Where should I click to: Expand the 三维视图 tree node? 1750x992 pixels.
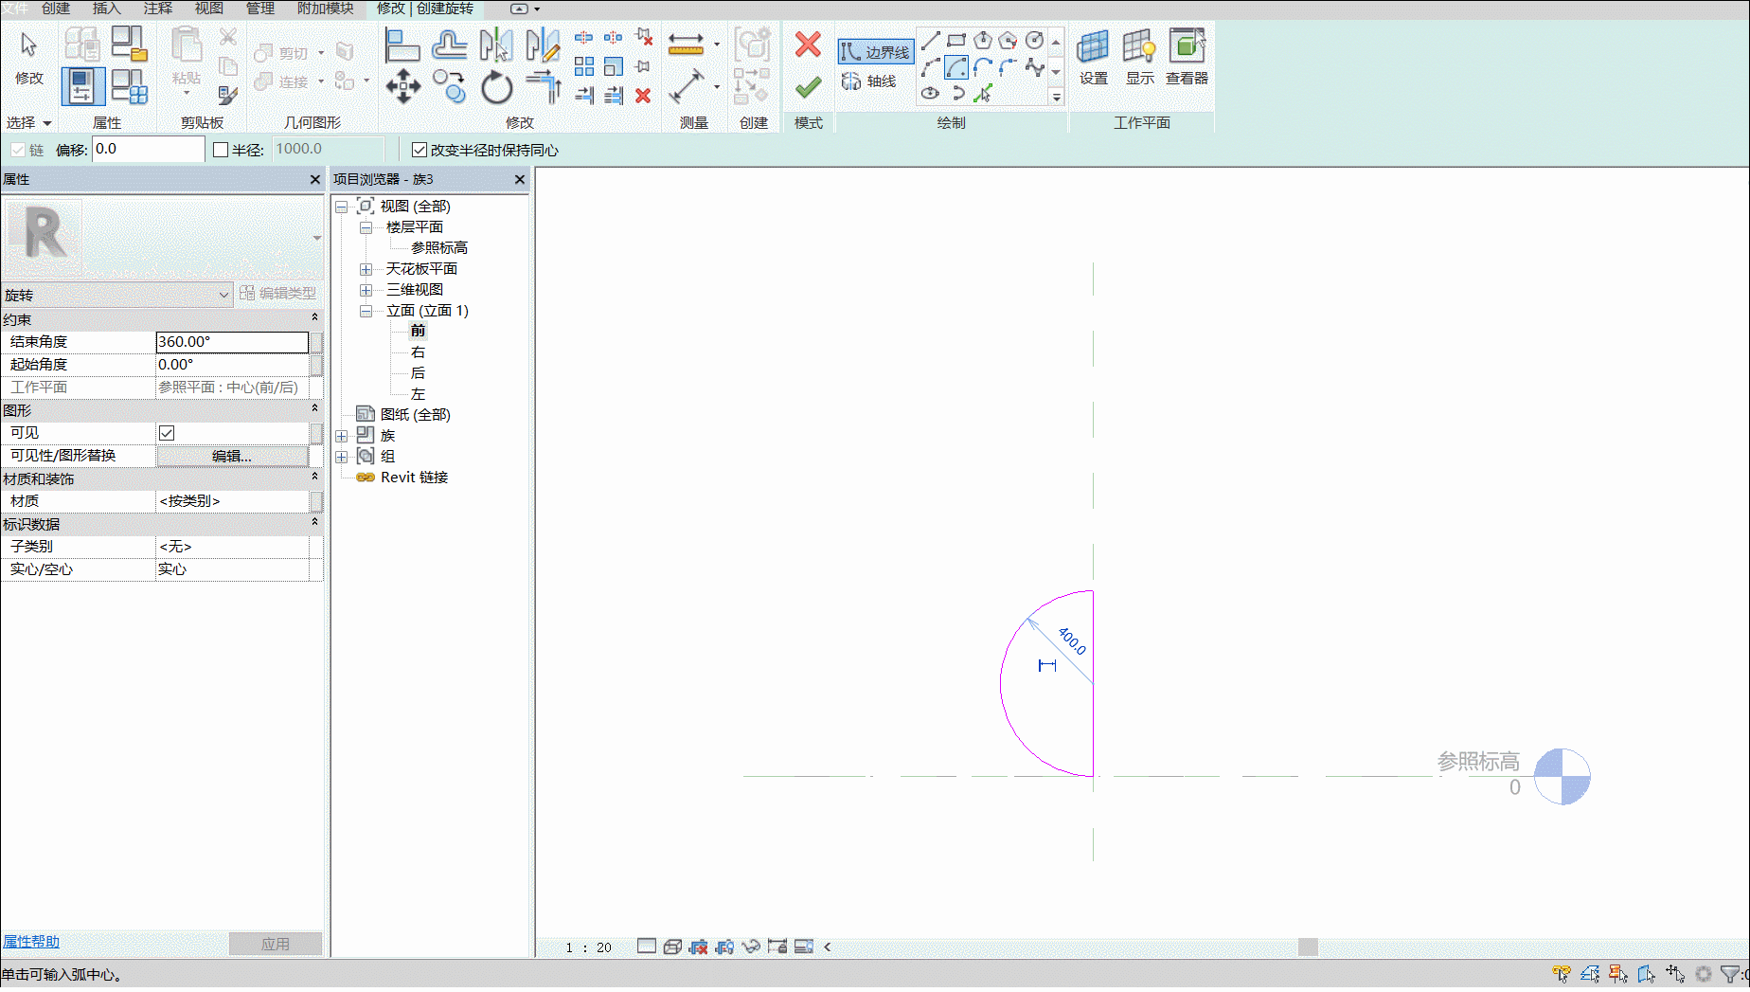click(366, 290)
